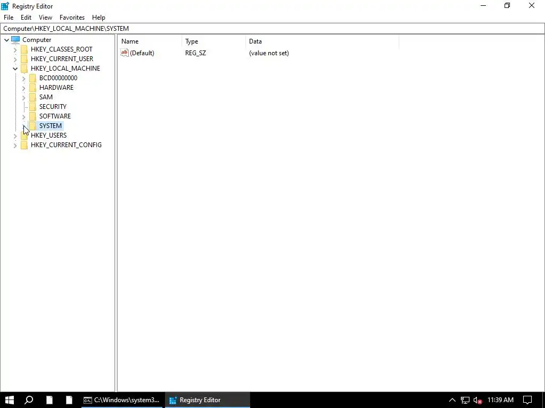Select the Computer tree label

coord(37,39)
